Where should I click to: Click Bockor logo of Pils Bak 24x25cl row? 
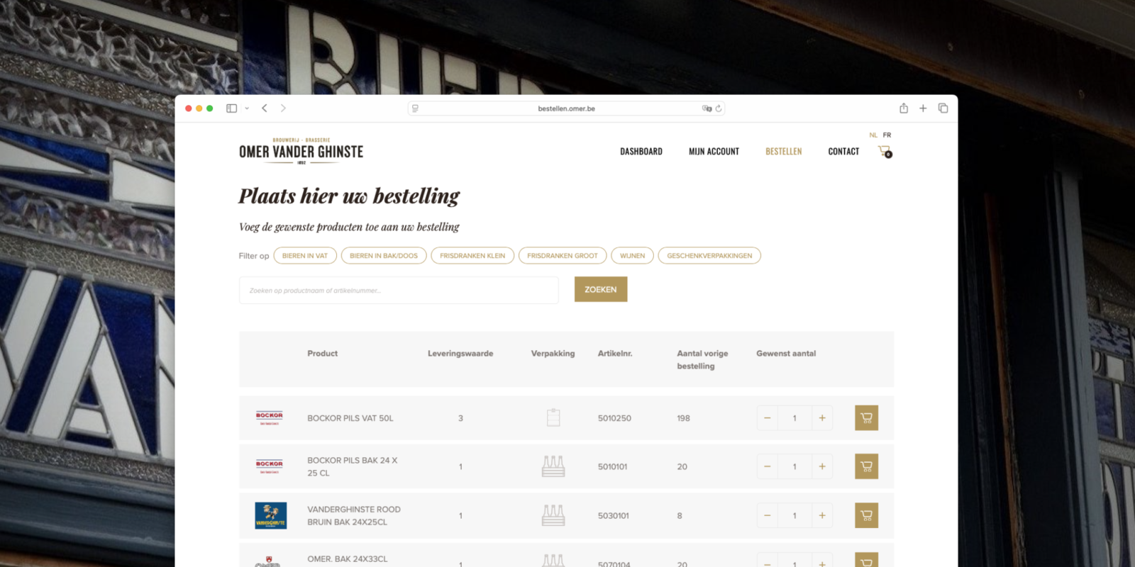click(270, 466)
